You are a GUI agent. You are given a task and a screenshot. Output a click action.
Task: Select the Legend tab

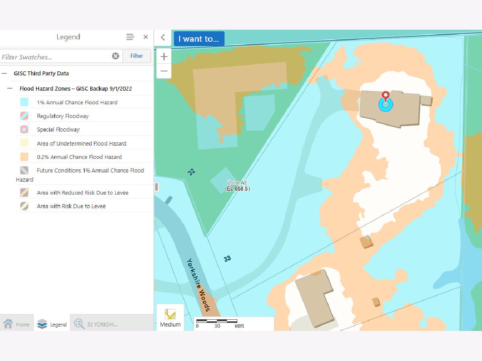(x=52, y=324)
